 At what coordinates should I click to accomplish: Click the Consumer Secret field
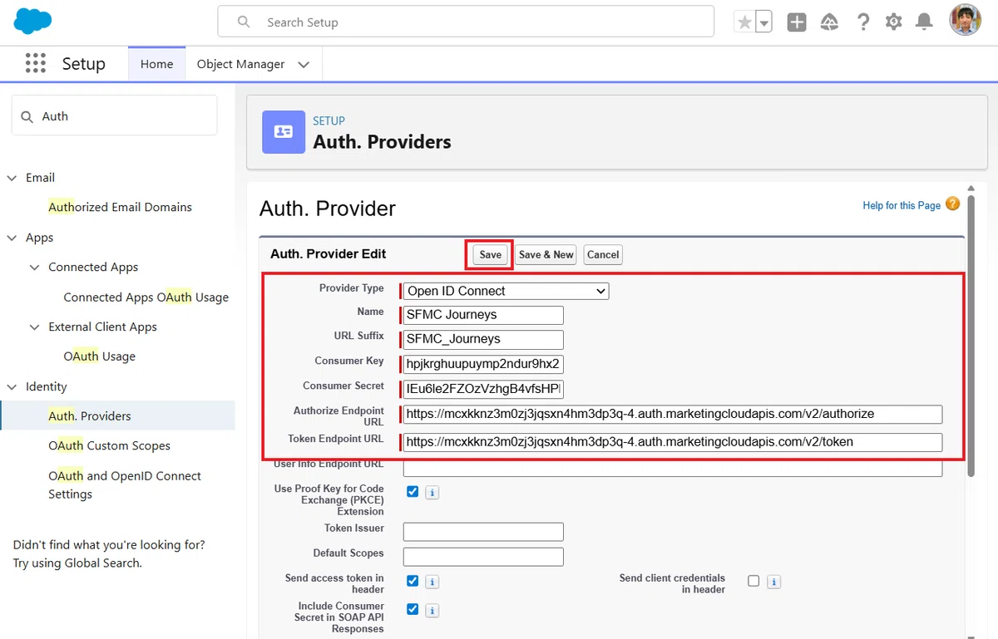pos(483,388)
